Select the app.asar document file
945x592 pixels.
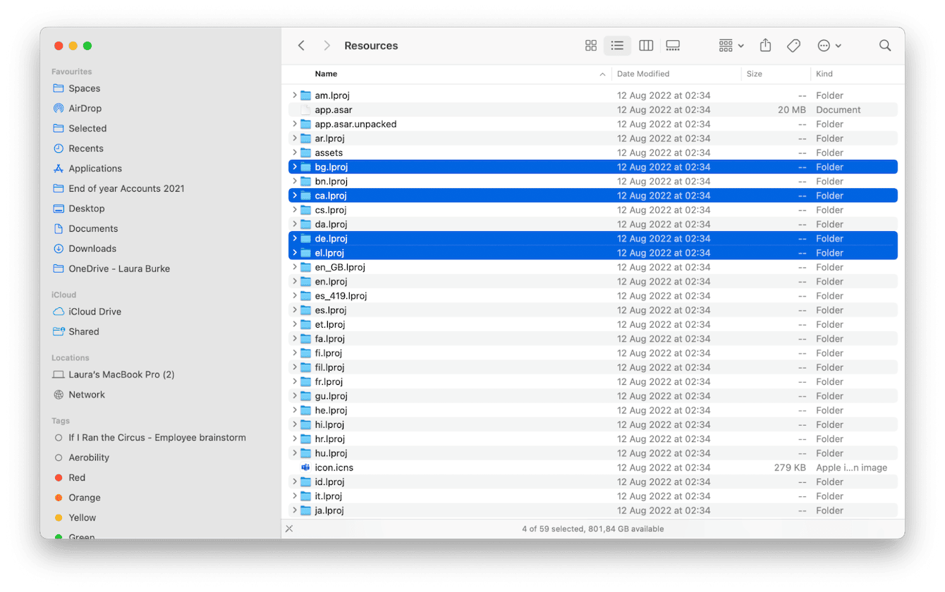coord(593,110)
